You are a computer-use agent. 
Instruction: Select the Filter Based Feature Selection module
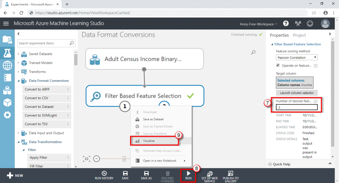[145, 96]
